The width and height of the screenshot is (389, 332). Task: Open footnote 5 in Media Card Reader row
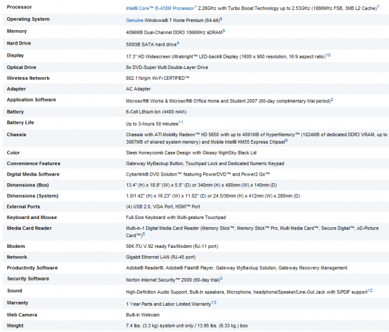tap(144, 233)
